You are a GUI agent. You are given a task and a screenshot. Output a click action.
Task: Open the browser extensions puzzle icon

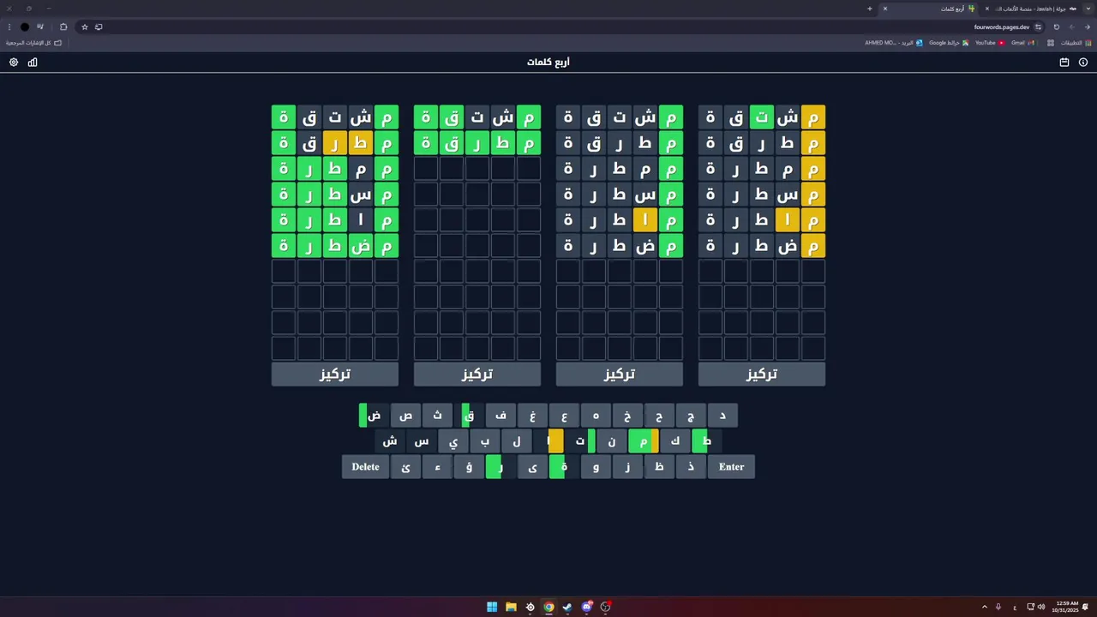63,27
